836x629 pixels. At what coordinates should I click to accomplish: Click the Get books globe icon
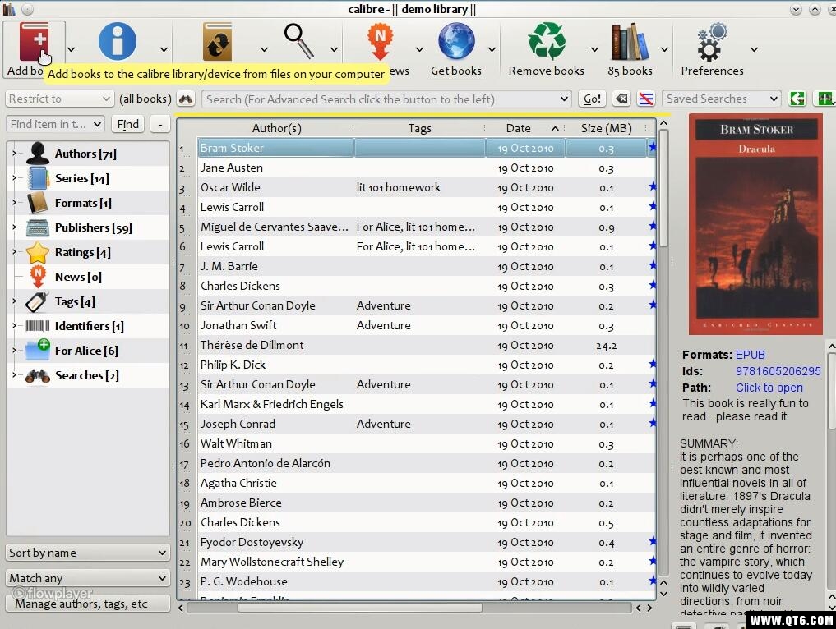[x=456, y=42]
